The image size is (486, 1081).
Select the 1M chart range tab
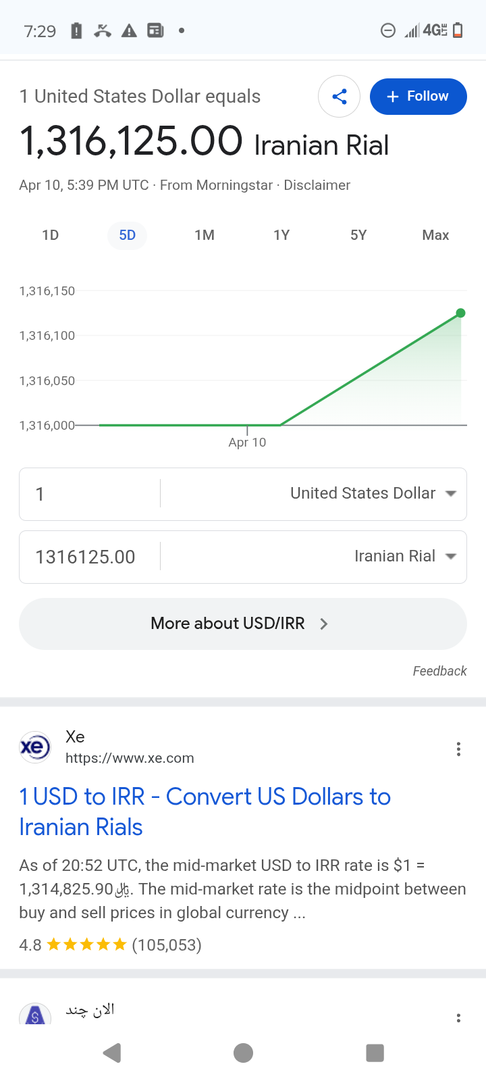pyautogui.click(x=205, y=235)
